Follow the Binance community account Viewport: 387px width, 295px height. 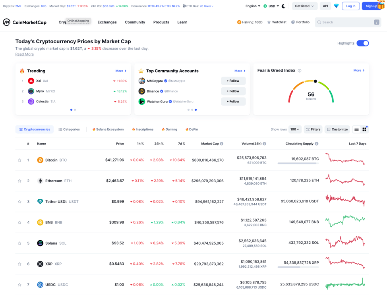coord(233,91)
